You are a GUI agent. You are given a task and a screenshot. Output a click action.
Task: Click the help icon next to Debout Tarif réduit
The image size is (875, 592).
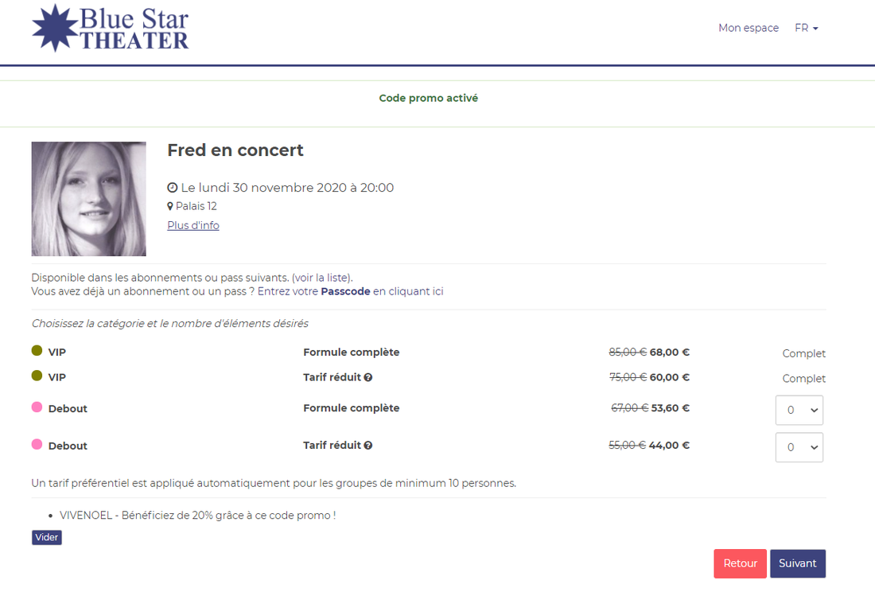(368, 446)
